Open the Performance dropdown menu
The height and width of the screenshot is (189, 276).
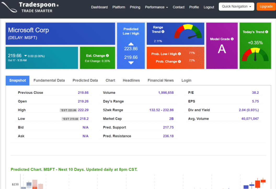coord(156,7)
